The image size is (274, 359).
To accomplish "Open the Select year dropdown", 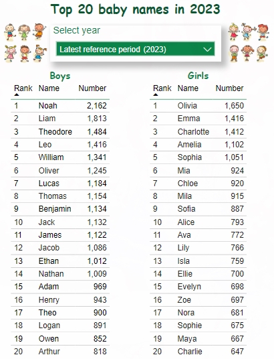I will [x=135, y=49].
